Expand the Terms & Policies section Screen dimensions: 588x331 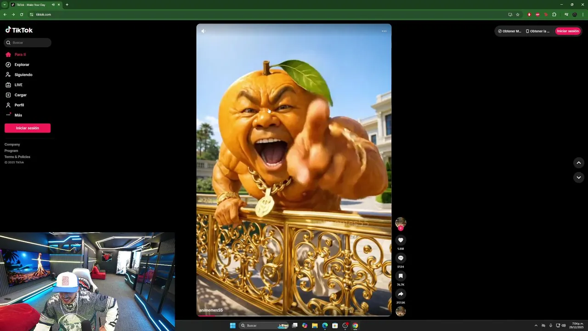tap(17, 157)
